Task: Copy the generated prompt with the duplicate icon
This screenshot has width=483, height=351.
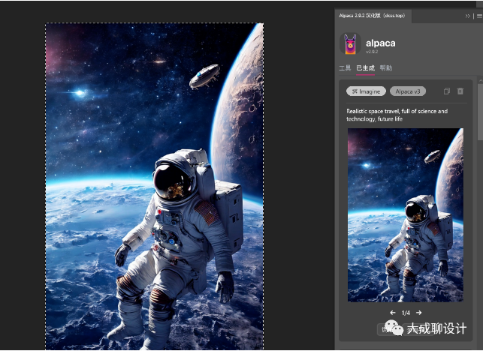Action: point(447,91)
